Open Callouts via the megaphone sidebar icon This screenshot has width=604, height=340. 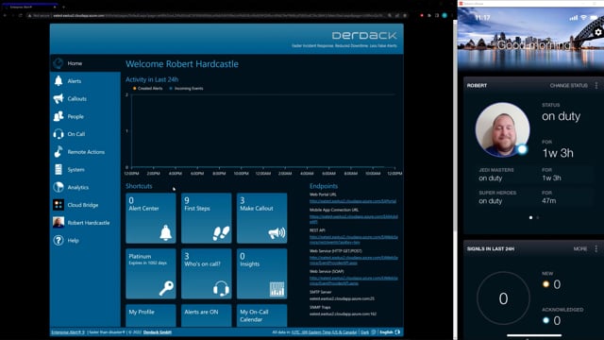(59, 98)
